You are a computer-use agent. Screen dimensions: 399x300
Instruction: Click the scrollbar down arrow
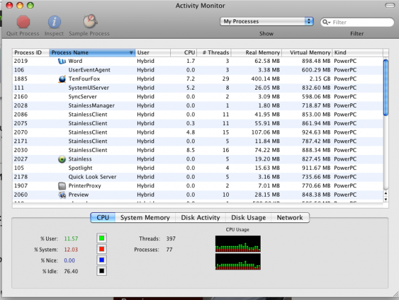386,199
